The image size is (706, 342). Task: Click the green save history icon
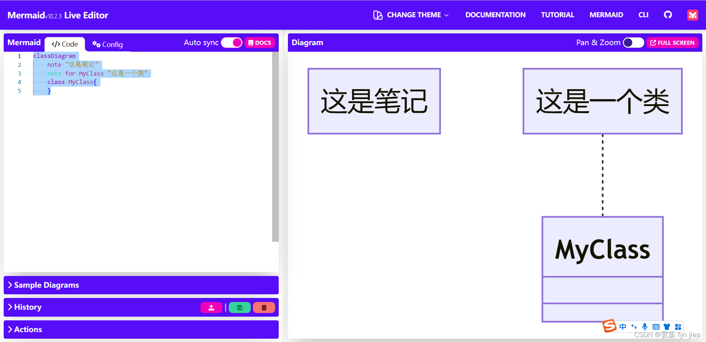[x=240, y=308]
